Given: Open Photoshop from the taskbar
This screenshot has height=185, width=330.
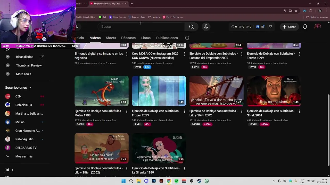Looking at the screenshot, I should [x=154, y=181].
